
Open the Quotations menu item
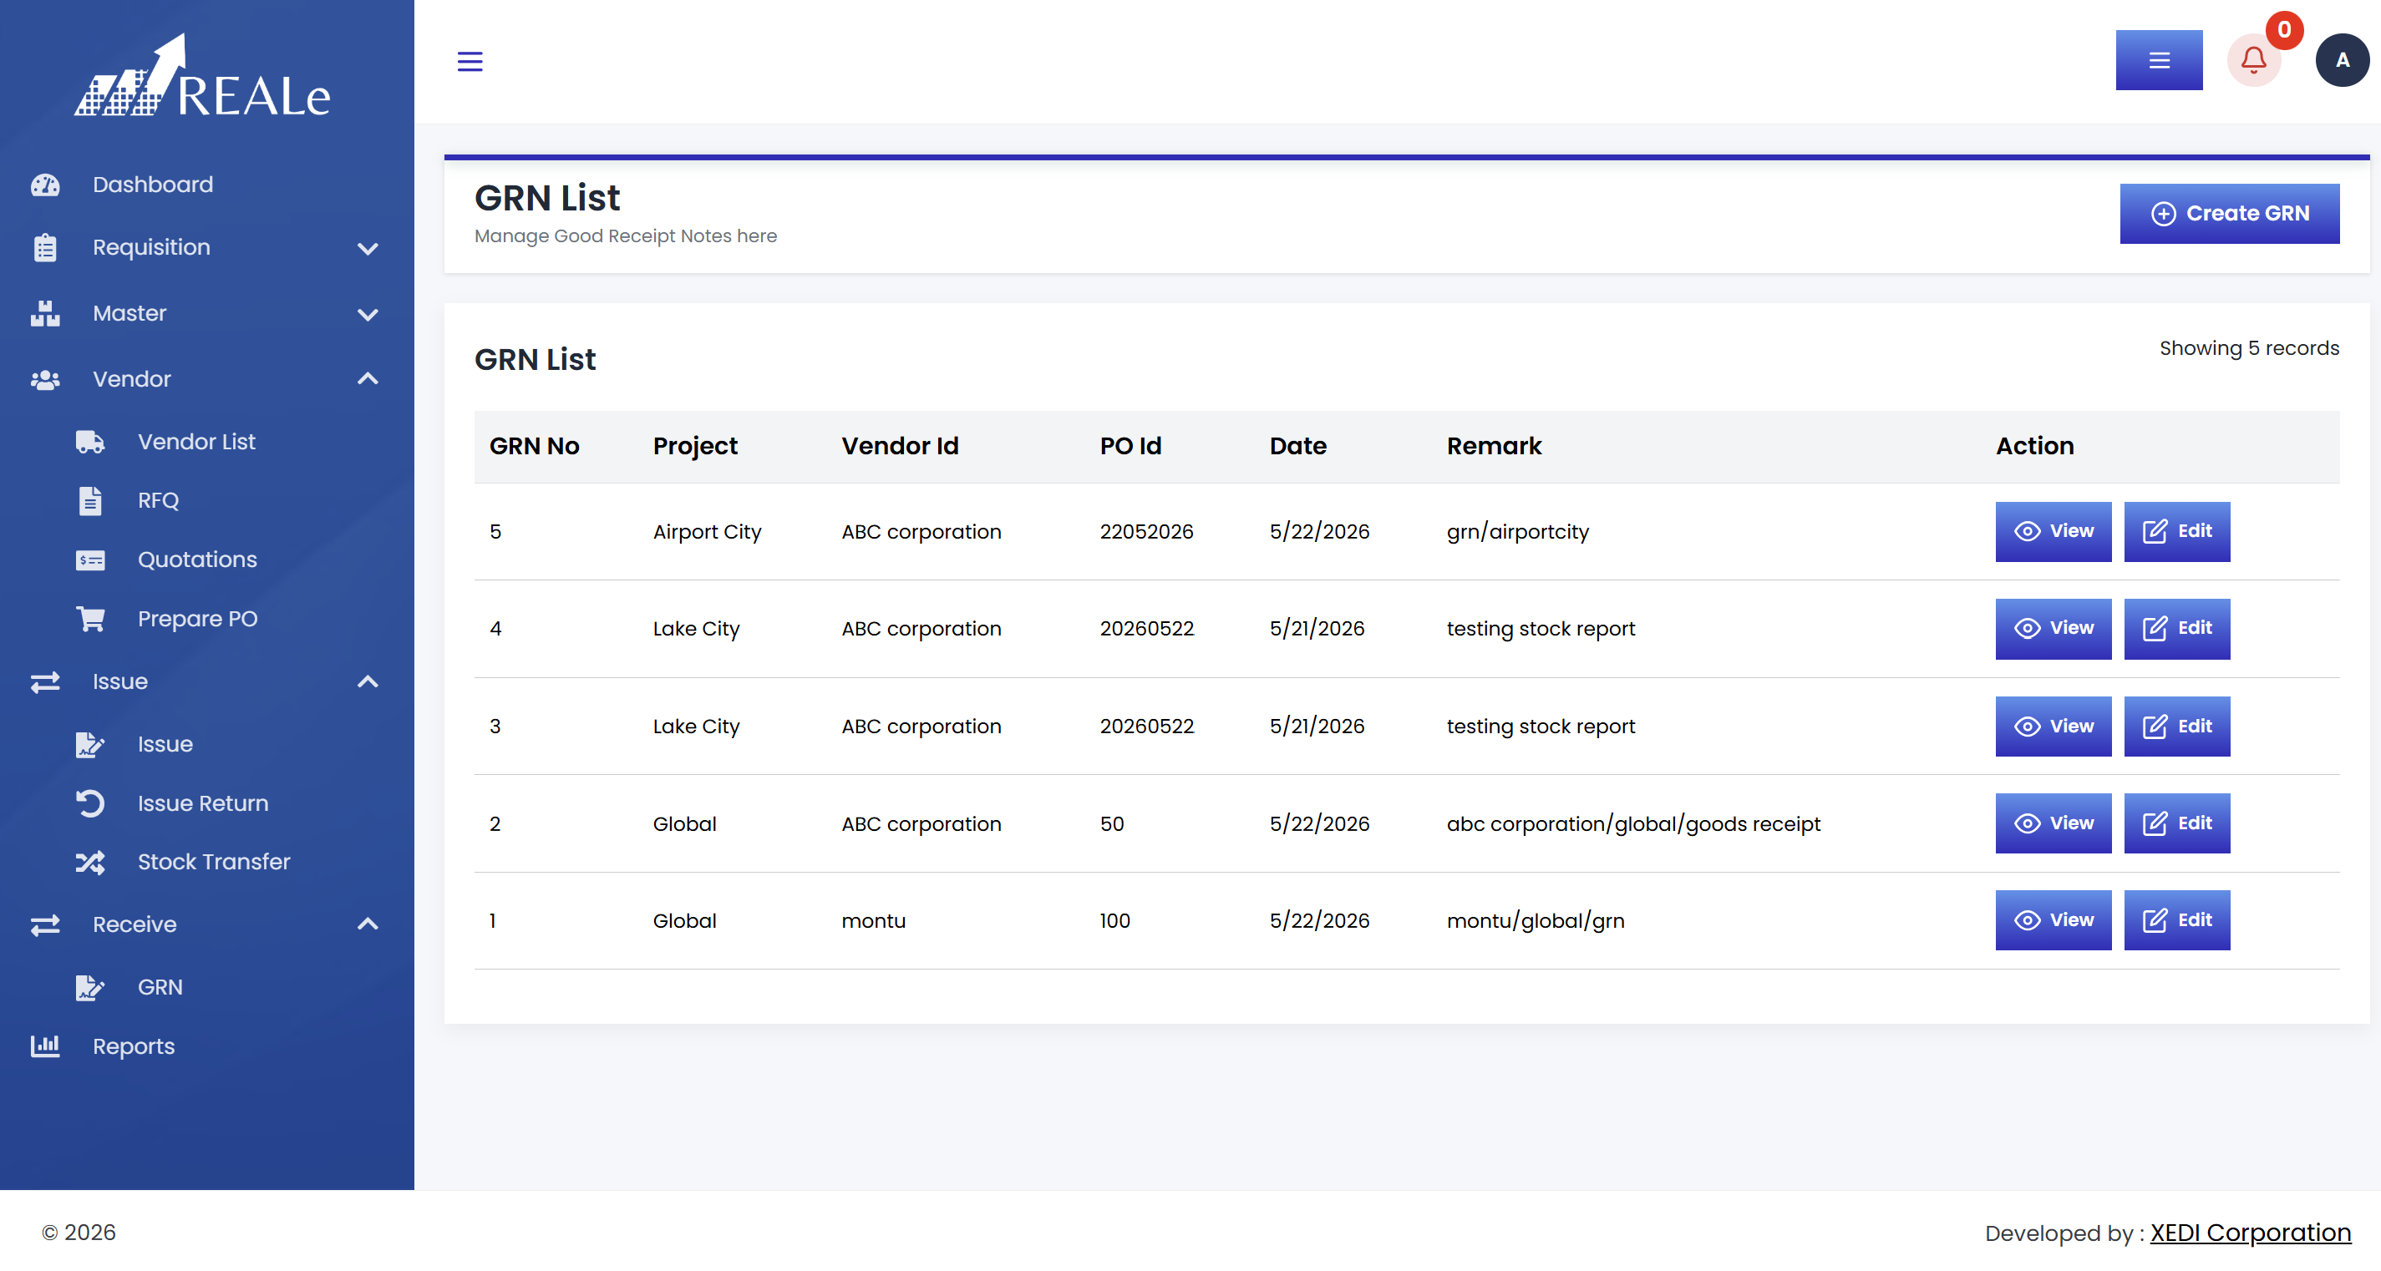(x=197, y=560)
